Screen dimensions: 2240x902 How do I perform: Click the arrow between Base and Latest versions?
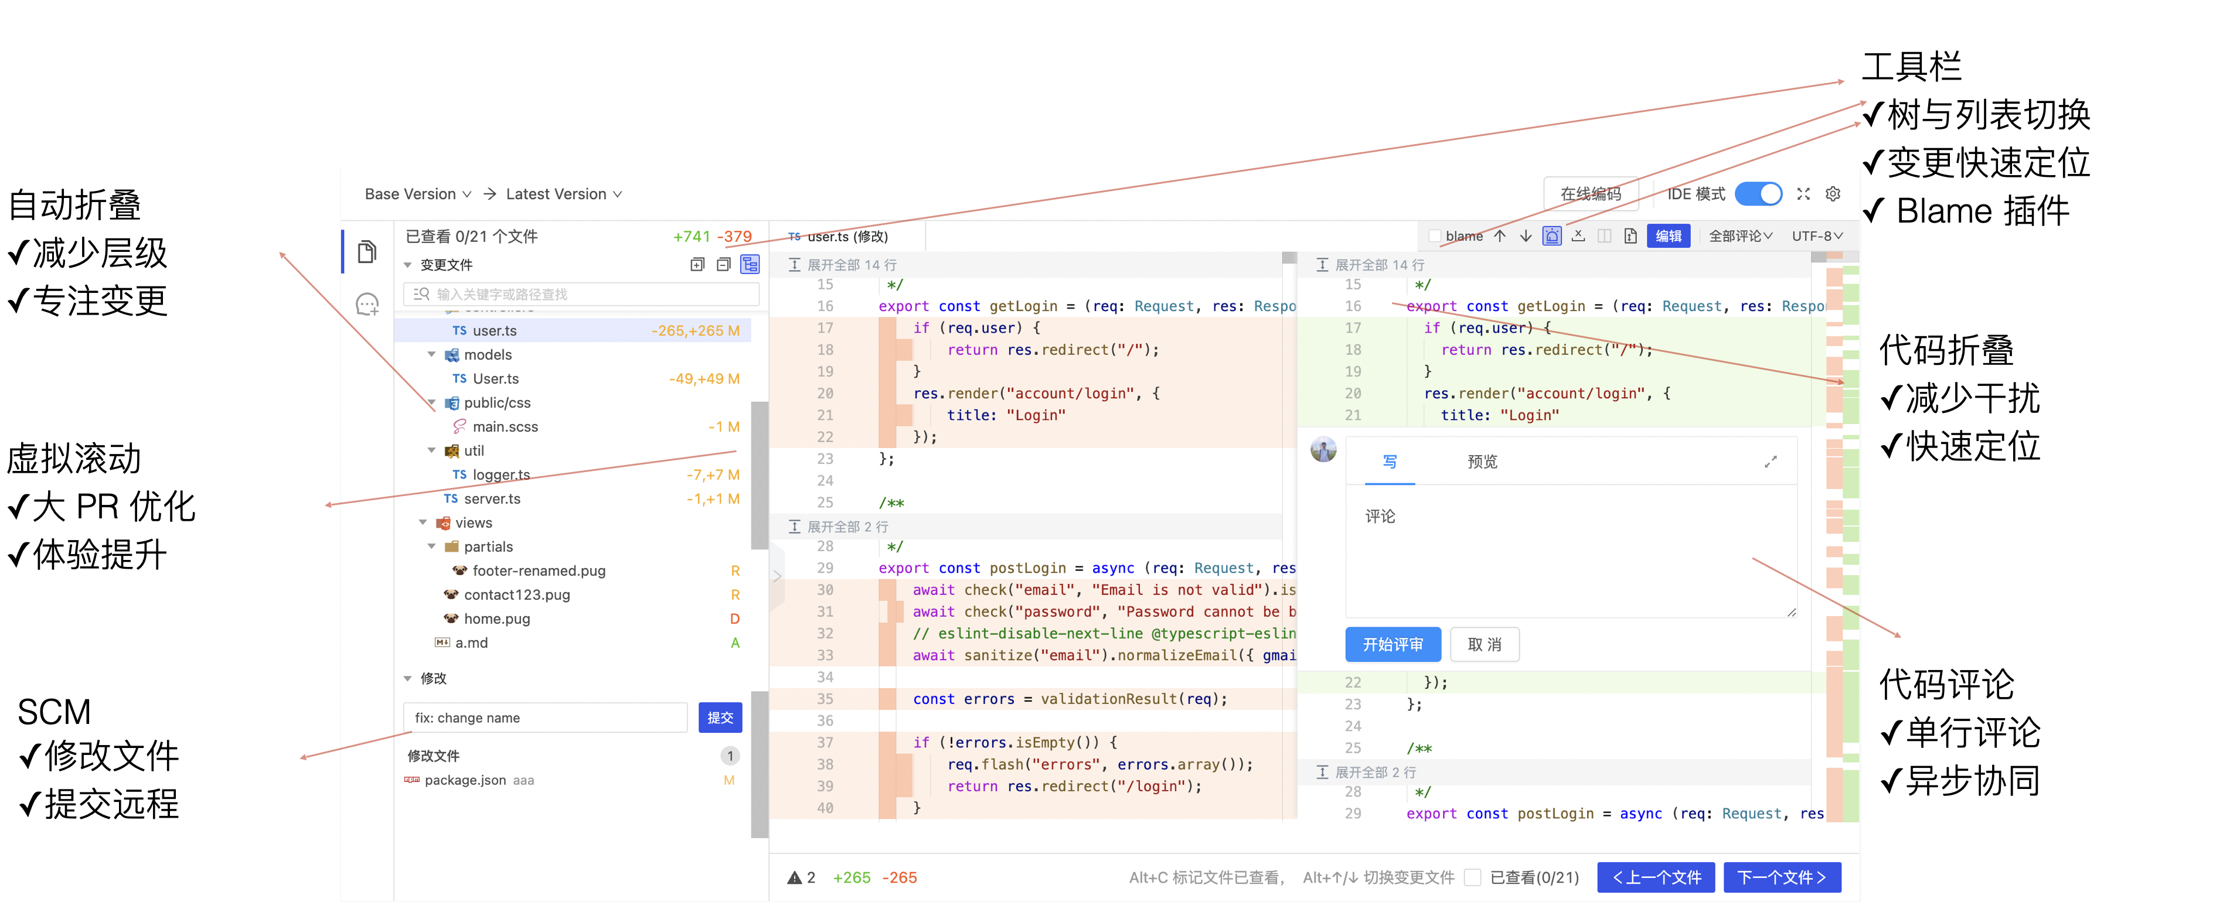tap(491, 194)
